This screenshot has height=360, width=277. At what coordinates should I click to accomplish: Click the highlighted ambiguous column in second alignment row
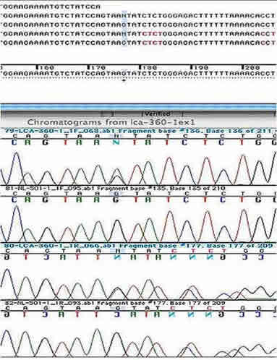pyautogui.click(x=124, y=16)
